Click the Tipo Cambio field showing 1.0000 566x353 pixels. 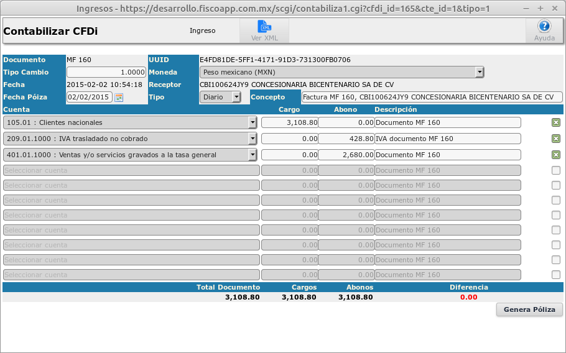[106, 72]
